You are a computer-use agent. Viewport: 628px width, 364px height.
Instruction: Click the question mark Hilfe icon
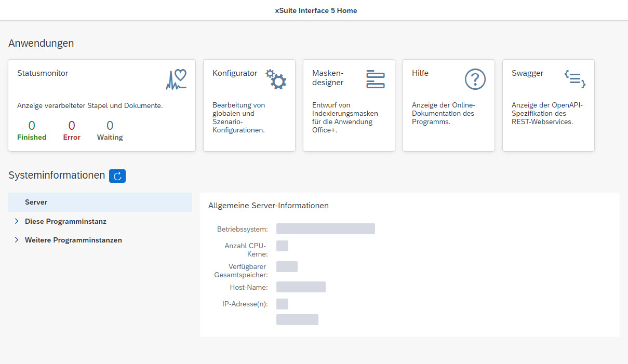pyautogui.click(x=475, y=79)
